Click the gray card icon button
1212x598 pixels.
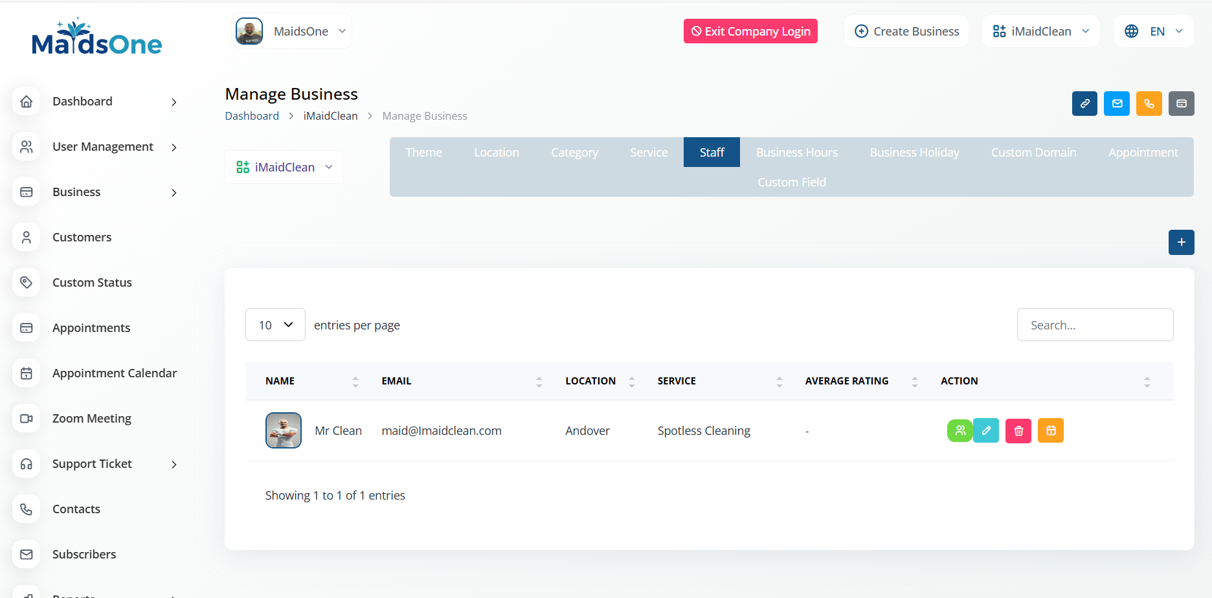tap(1182, 104)
